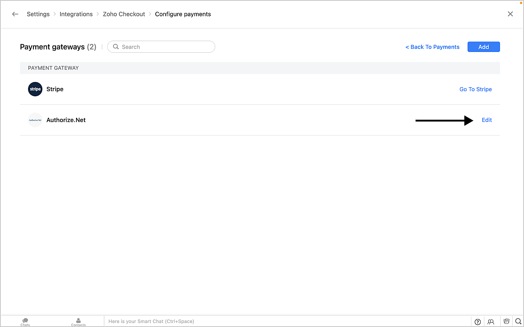Close the Configure payments panel
The height and width of the screenshot is (327, 524).
pos(511,14)
